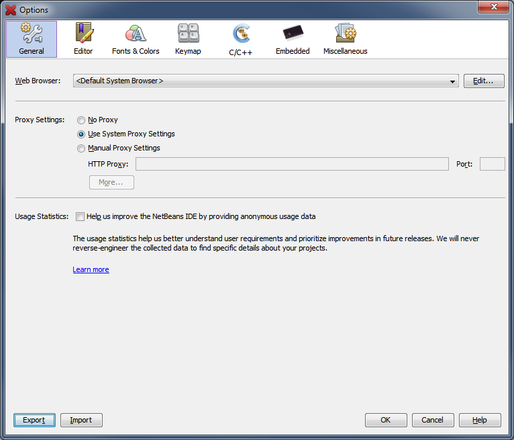Open Help for the Options dialog
This screenshot has height=440, width=514.
[480, 421]
